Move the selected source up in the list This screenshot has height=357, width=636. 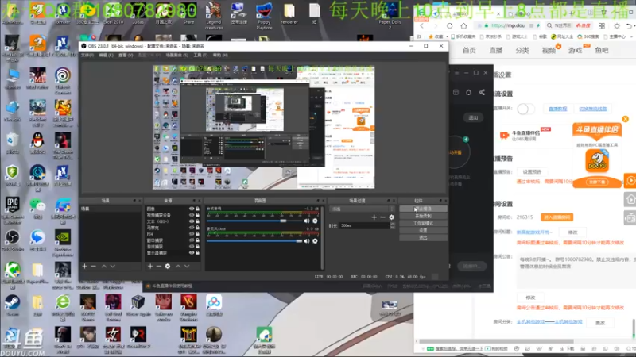point(178,266)
